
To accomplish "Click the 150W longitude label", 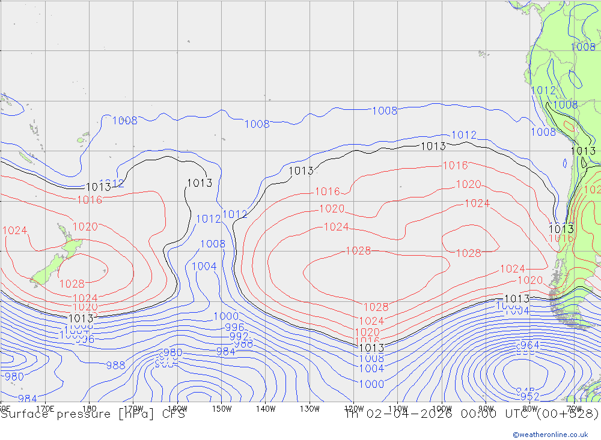I will click(222, 409).
